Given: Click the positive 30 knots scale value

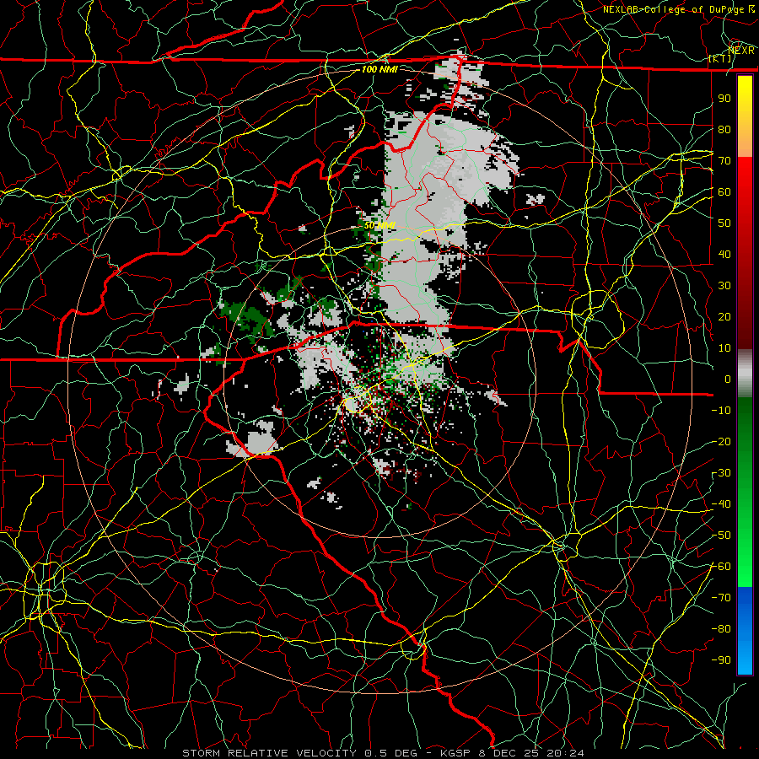Looking at the screenshot, I should click(x=724, y=286).
